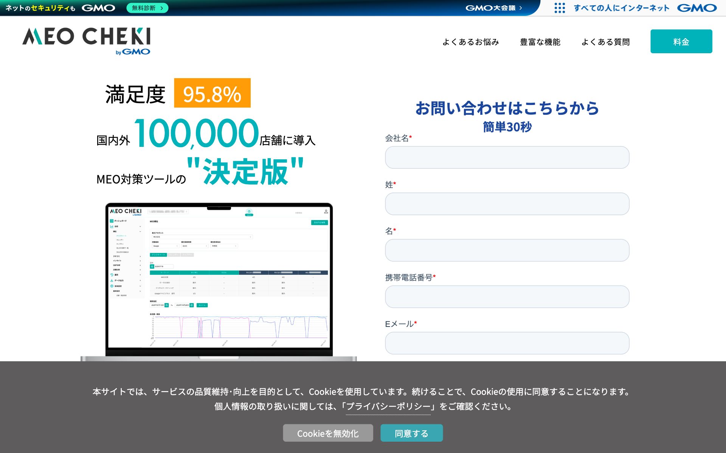Click the すべての人にインターネット text link

point(621,8)
